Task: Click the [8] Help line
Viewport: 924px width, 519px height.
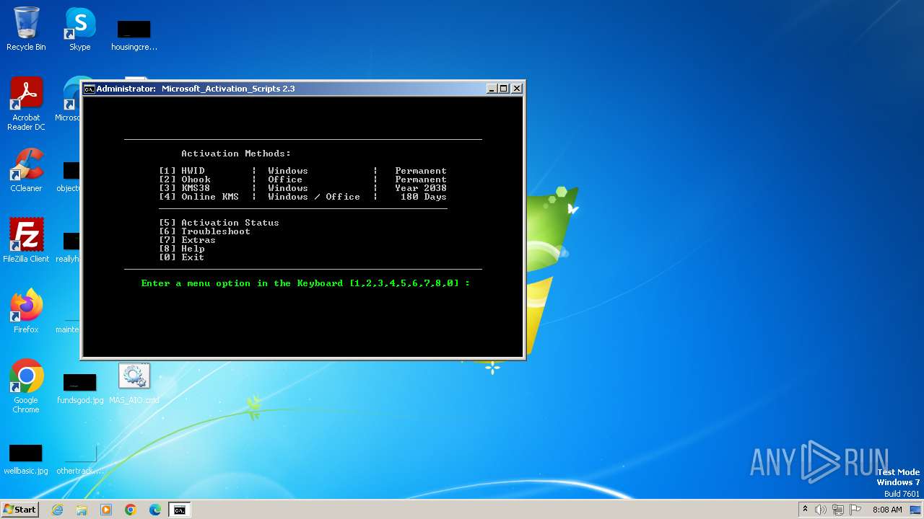Action: pyautogui.click(x=182, y=249)
